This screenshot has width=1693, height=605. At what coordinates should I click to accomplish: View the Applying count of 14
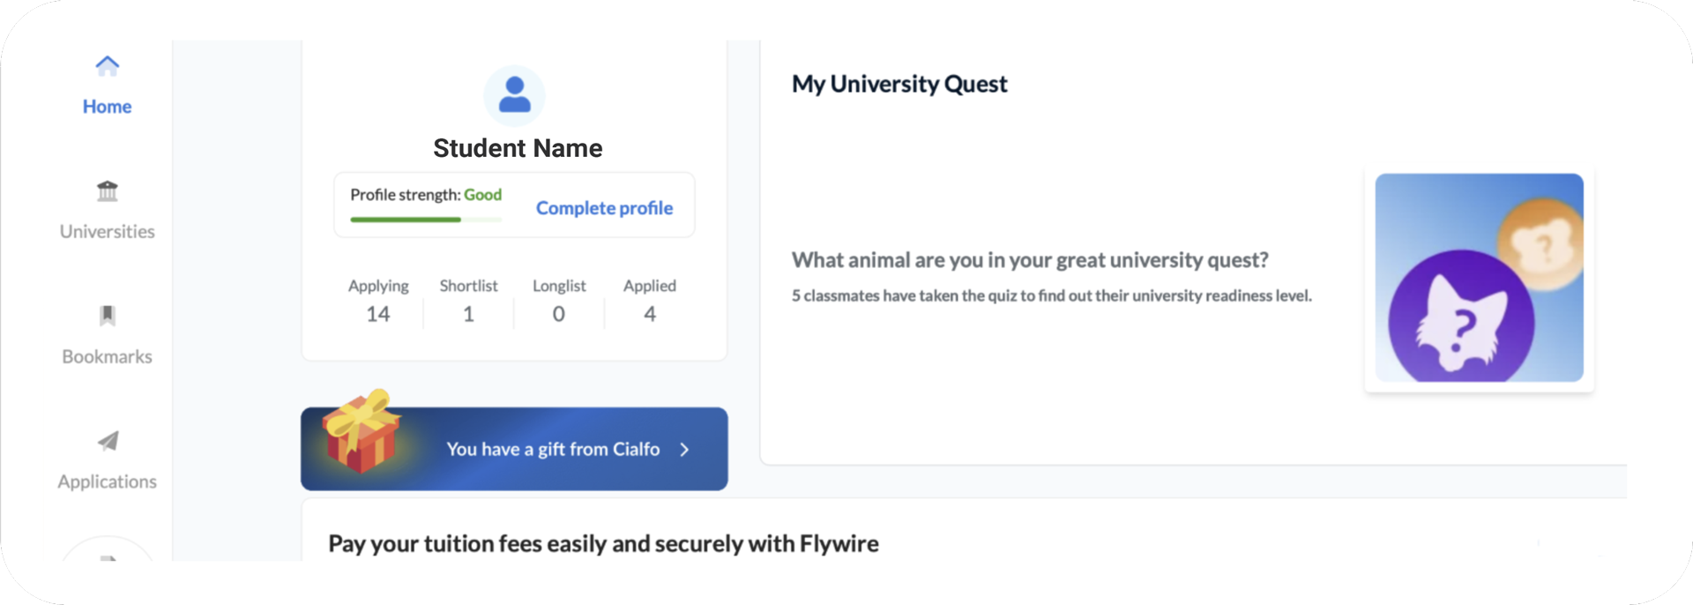click(x=378, y=314)
